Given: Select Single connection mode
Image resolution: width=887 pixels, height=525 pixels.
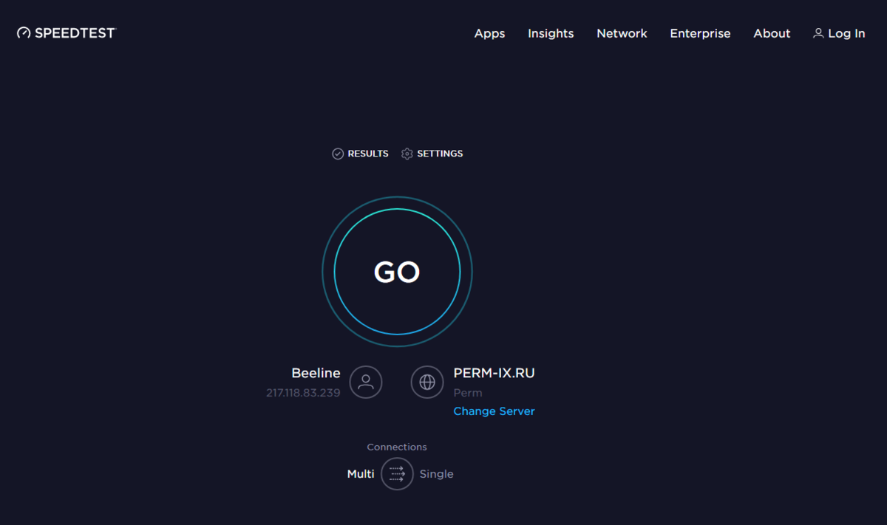Looking at the screenshot, I should pyautogui.click(x=436, y=474).
